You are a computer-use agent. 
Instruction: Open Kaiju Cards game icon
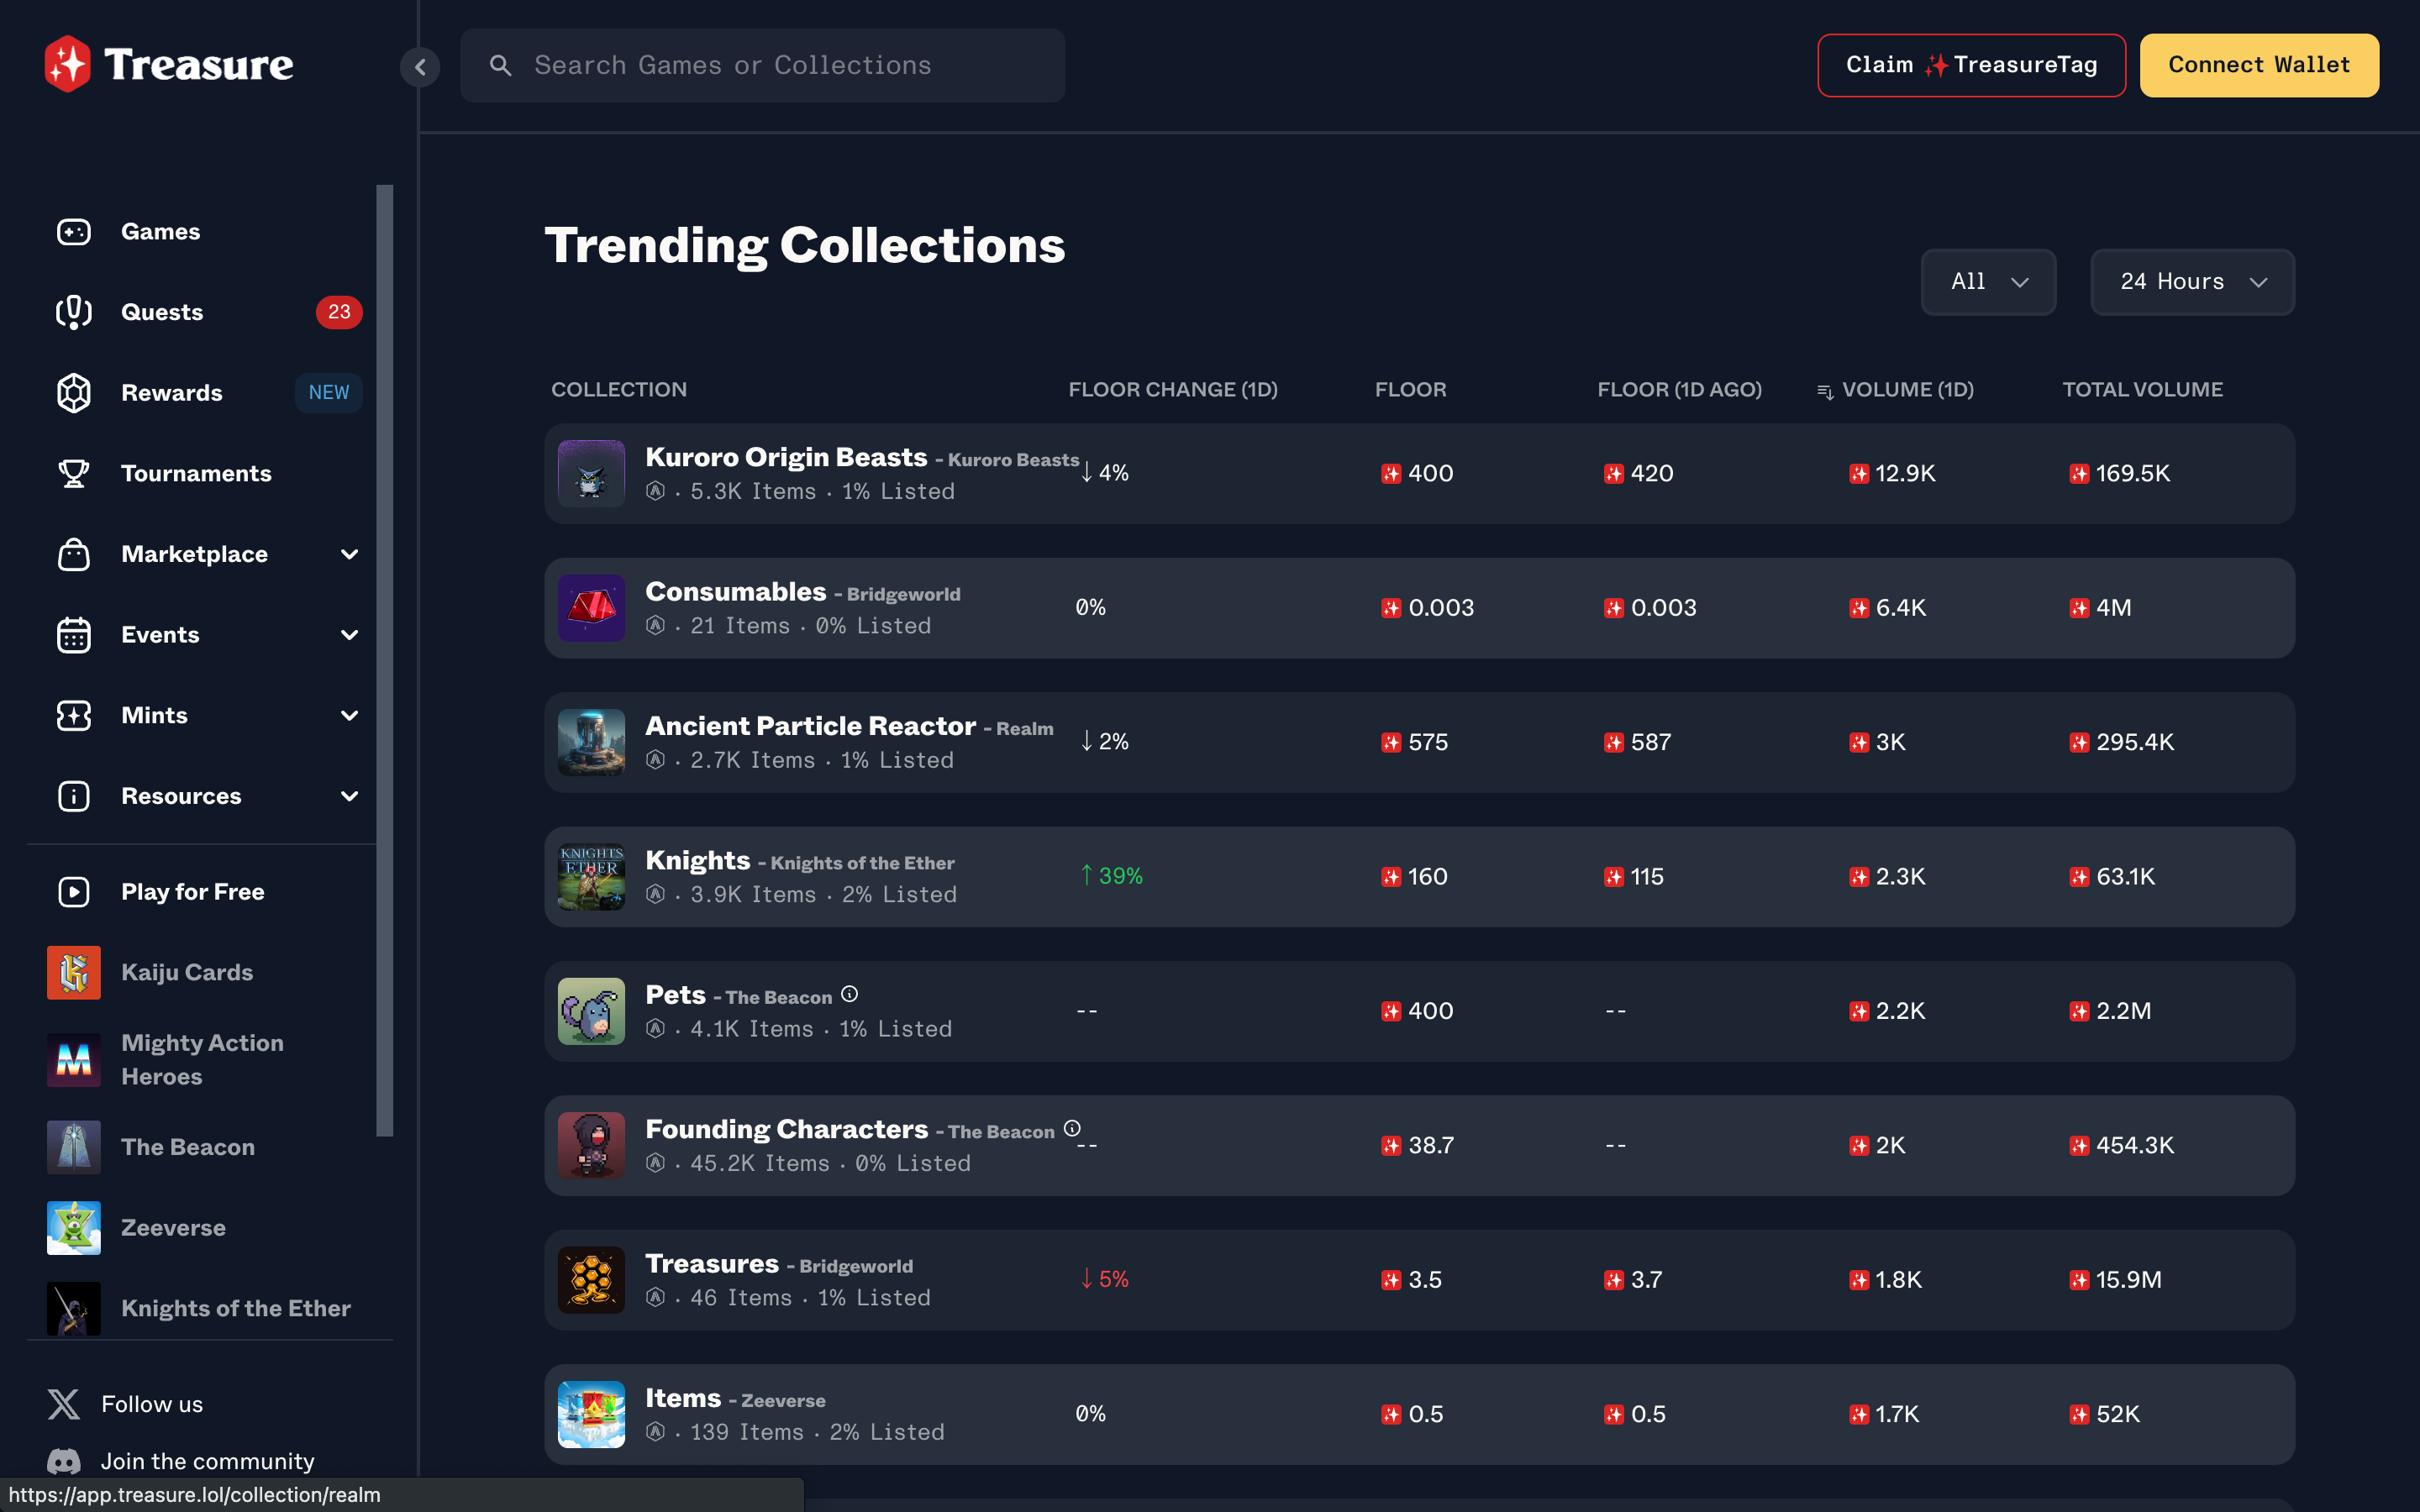74,972
